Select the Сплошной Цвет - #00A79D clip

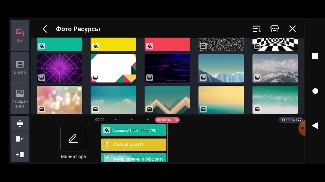[x=134, y=130]
